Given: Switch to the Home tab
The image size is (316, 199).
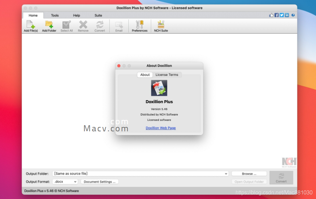Looking at the screenshot, I should click(x=33, y=15).
